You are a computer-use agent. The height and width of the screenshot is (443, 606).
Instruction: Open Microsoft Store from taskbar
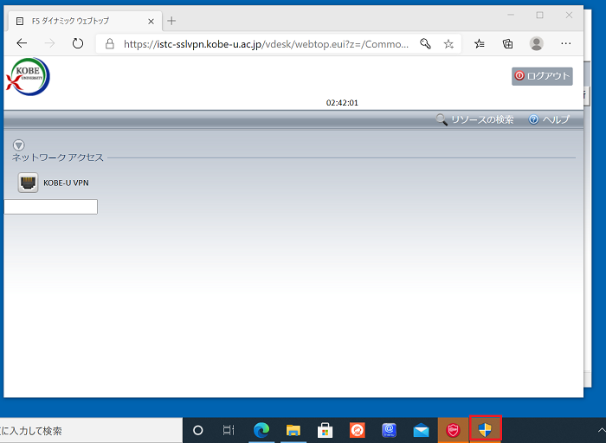[x=325, y=430]
